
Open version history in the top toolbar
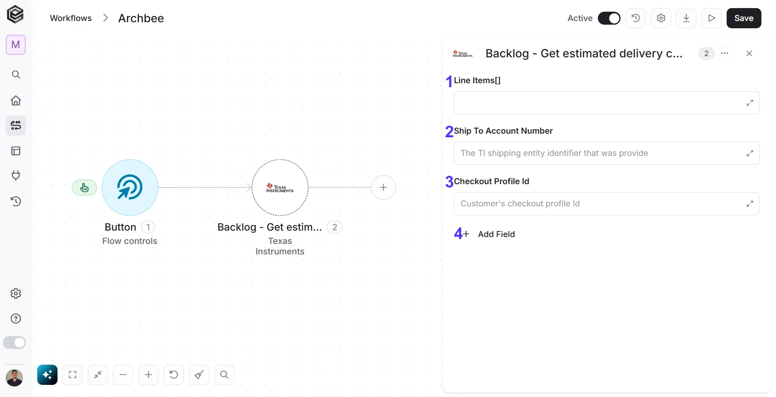pos(636,18)
